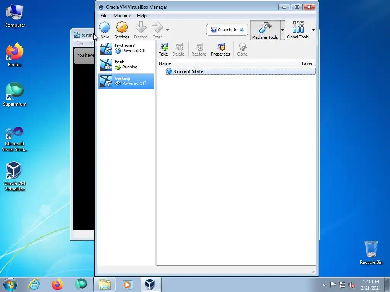Open Microsoft Visual Studio desktop shortcut
The image size is (390, 292).
(x=15, y=139)
